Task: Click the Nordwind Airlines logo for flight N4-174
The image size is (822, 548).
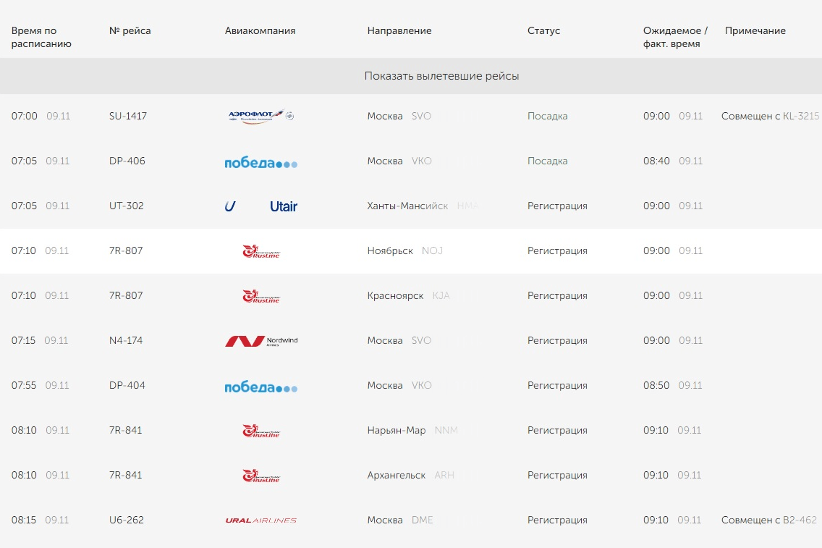Action: (x=261, y=342)
